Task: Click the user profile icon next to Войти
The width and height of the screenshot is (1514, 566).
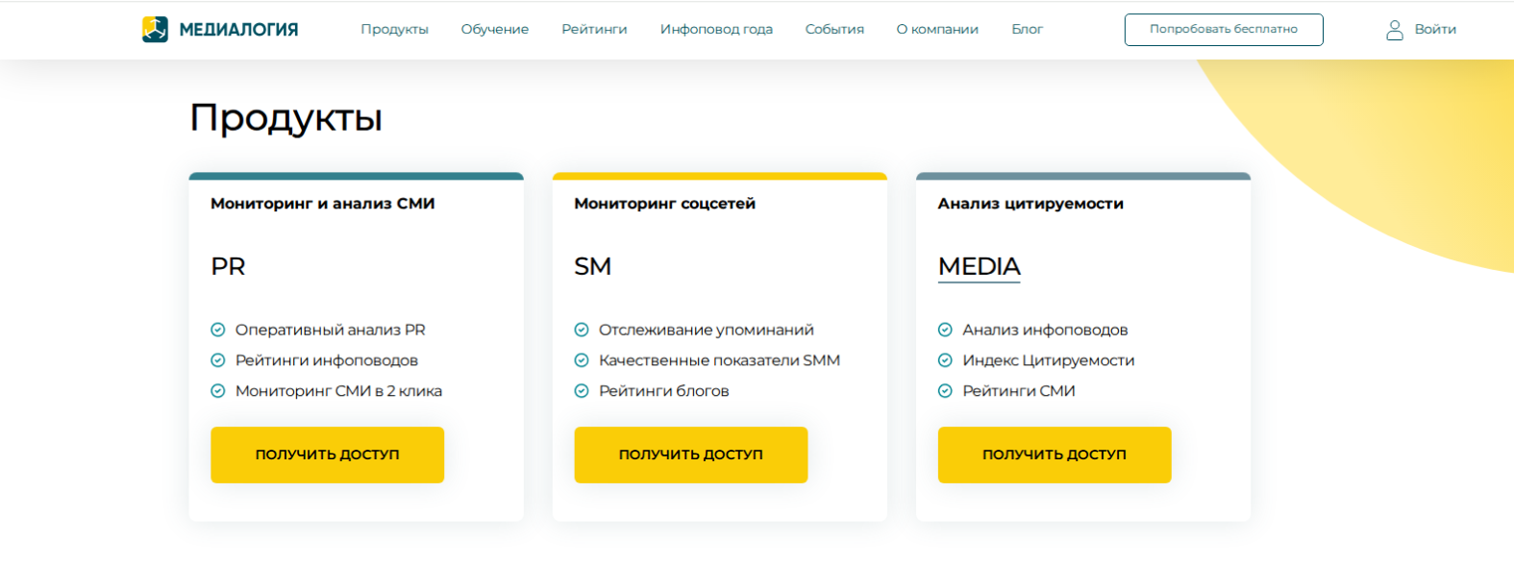Action: [1394, 30]
